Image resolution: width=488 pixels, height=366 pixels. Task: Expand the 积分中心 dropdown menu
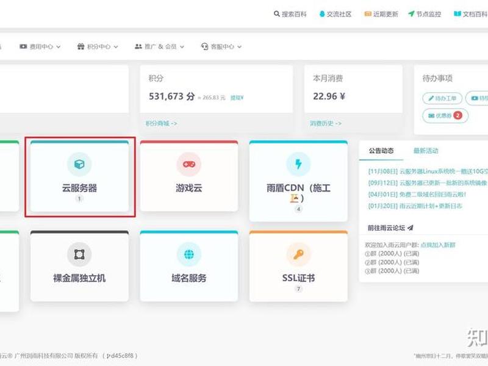click(98, 47)
